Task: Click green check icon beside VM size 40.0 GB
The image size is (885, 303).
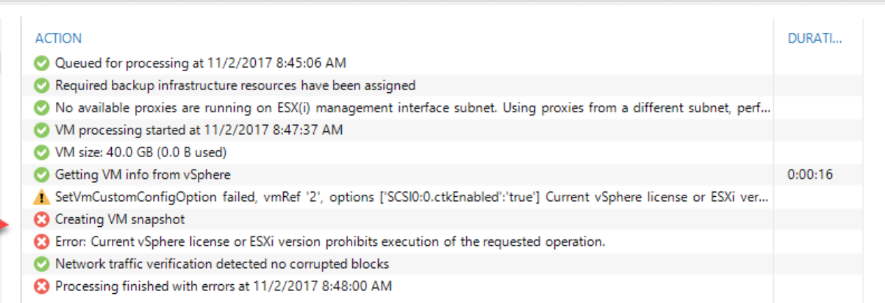Action: pyautogui.click(x=42, y=152)
